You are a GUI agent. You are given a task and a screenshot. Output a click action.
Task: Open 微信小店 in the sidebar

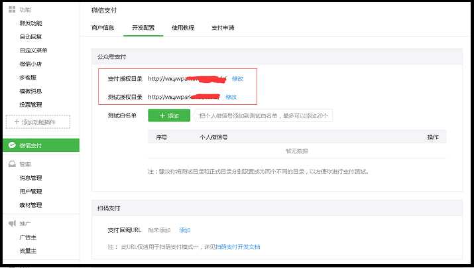click(31, 64)
